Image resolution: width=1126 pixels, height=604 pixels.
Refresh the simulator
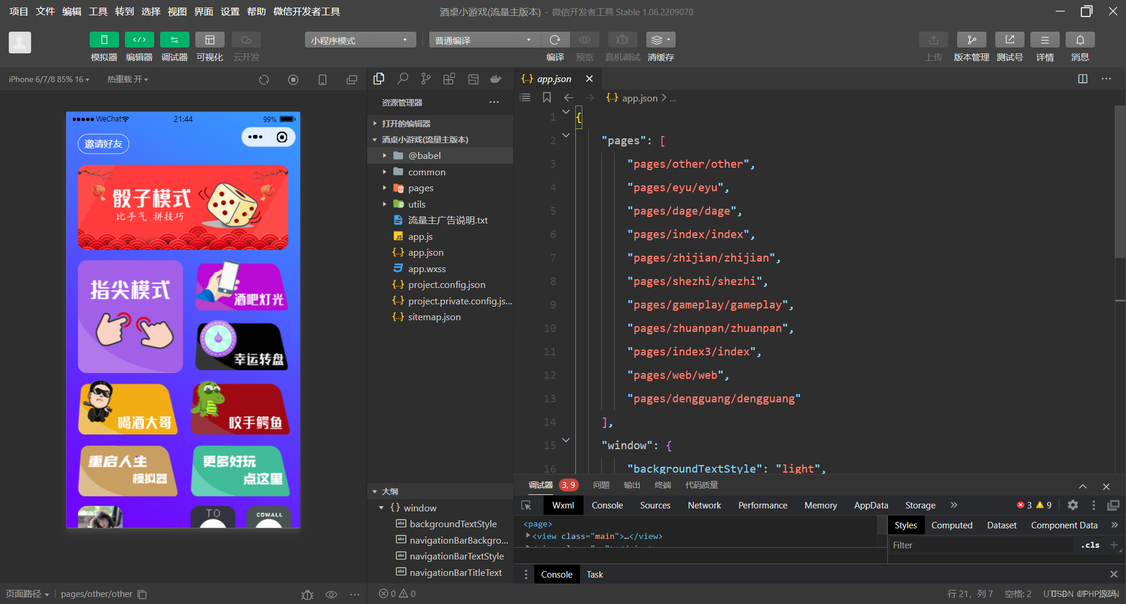[x=264, y=80]
